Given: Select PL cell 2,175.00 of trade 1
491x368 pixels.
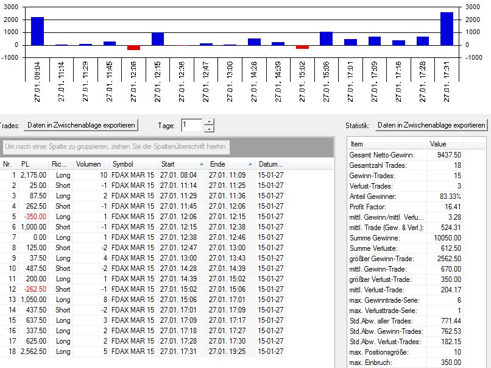Looking at the screenshot, I should pyautogui.click(x=34, y=175).
